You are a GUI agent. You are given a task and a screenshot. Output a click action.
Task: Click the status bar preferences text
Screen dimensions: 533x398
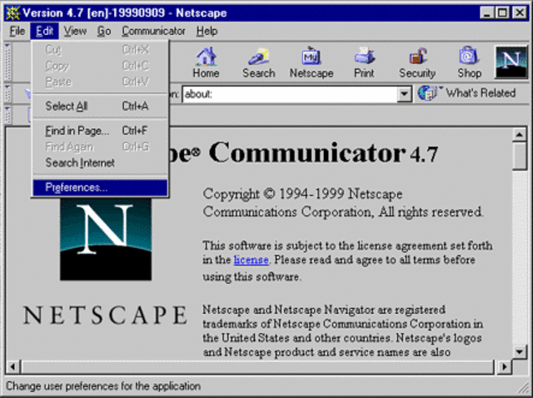[x=103, y=386]
